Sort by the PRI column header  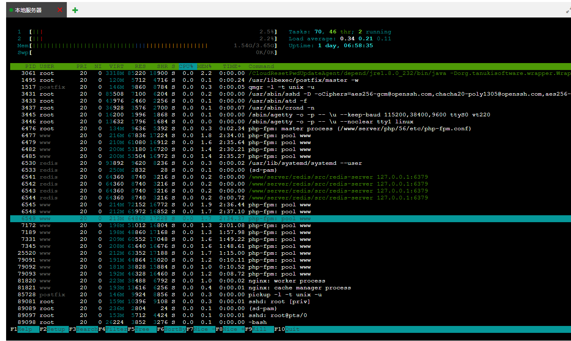pos(81,66)
